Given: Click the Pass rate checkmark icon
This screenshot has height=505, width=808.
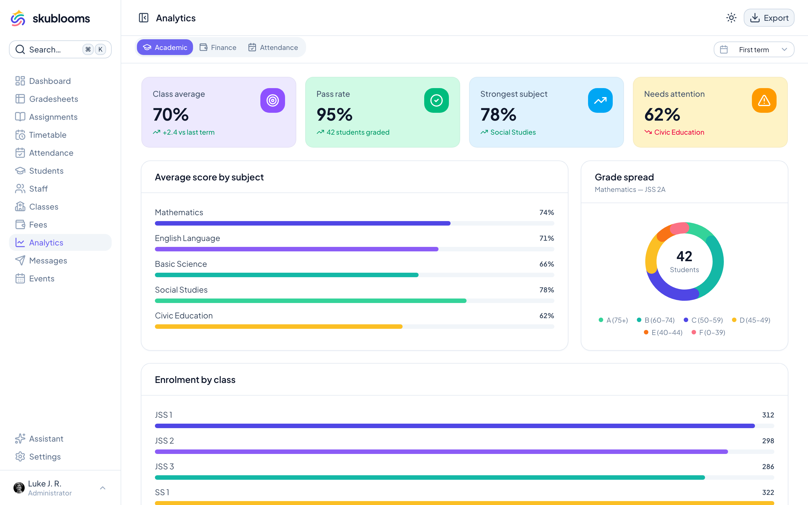Looking at the screenshot, I should coord(436,100).
